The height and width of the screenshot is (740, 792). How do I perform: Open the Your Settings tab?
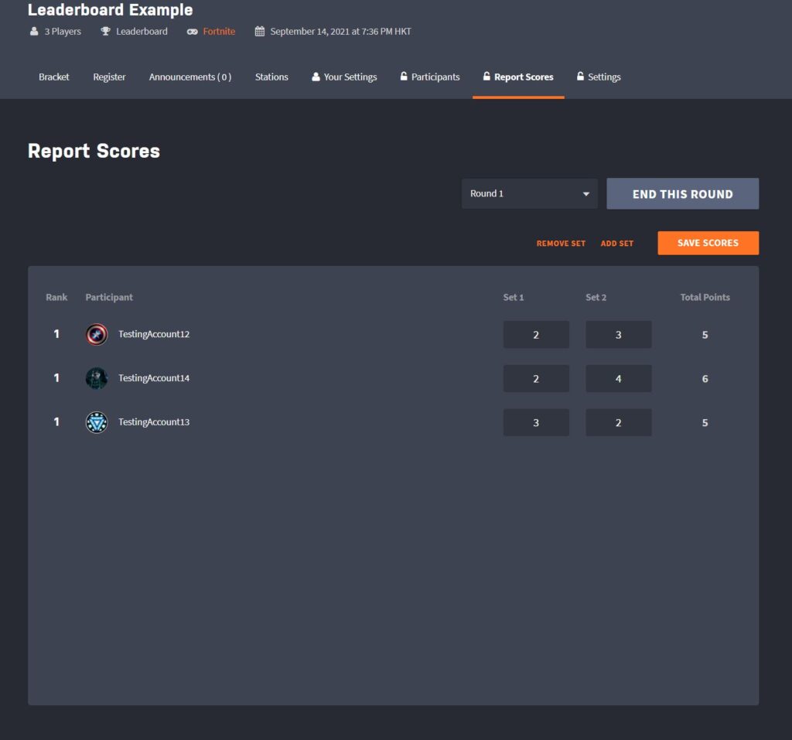[x=344, y=77]
